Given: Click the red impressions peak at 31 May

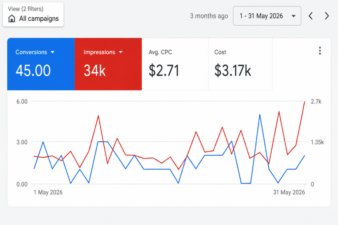Looking at the screenshot, I should click(304, 102).
